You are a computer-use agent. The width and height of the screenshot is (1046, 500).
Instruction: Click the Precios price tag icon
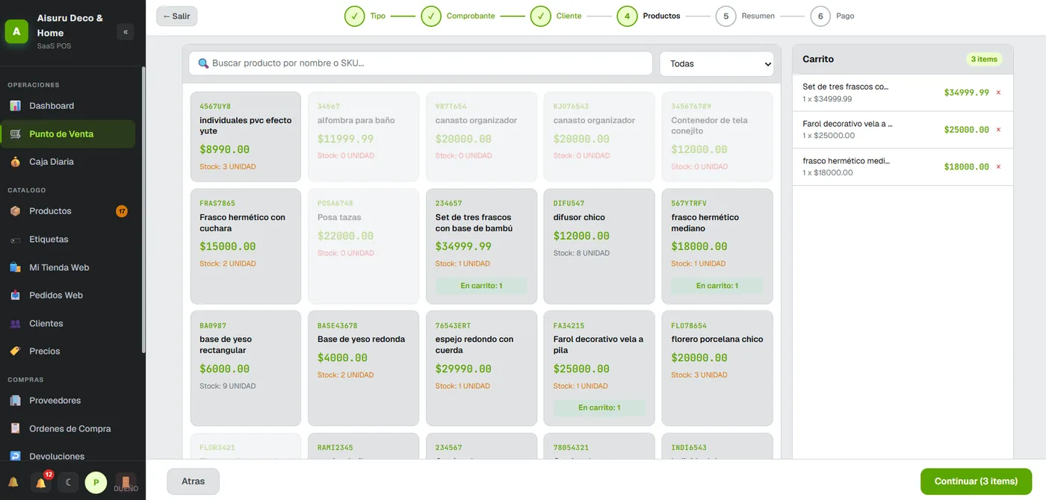tap(15, 351)
